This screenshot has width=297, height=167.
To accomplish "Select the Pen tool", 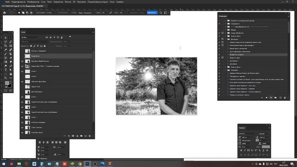I will point(11,66).
